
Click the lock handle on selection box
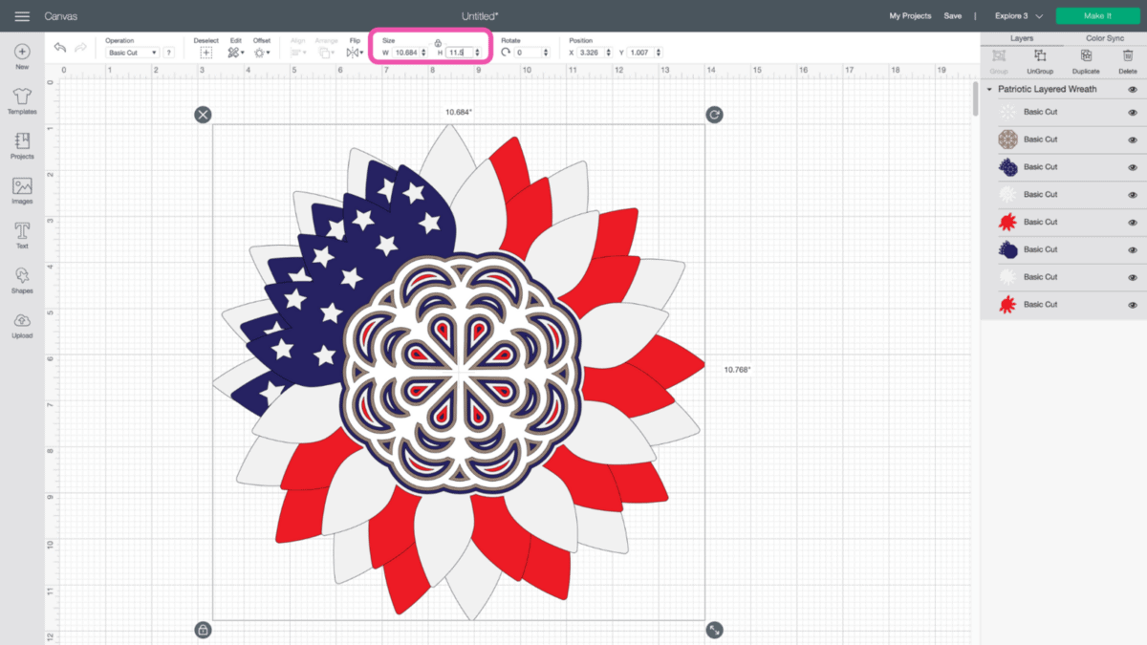point(203,630)
